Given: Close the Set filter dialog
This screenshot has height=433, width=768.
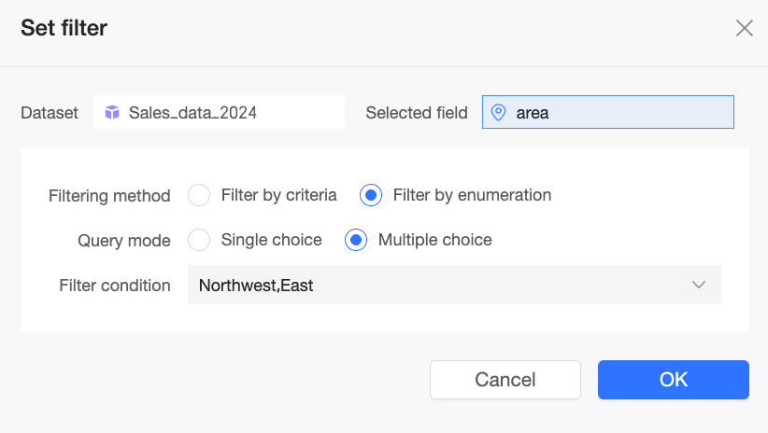Looking at the screenshot, I should click(x=744, y=28).
